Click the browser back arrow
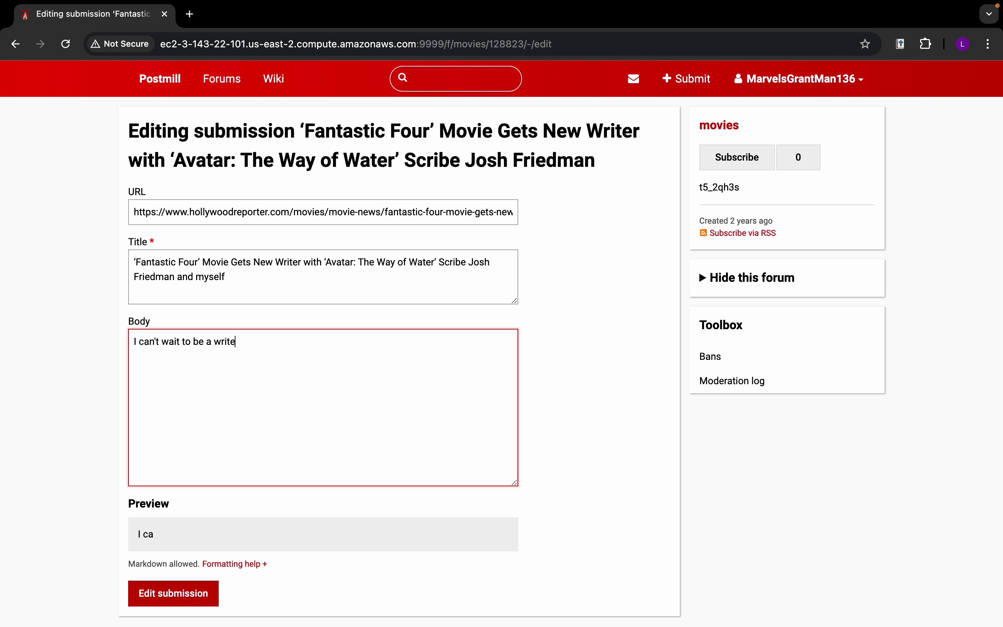This screenshot has height=627, width=1003. click(16, 44)
